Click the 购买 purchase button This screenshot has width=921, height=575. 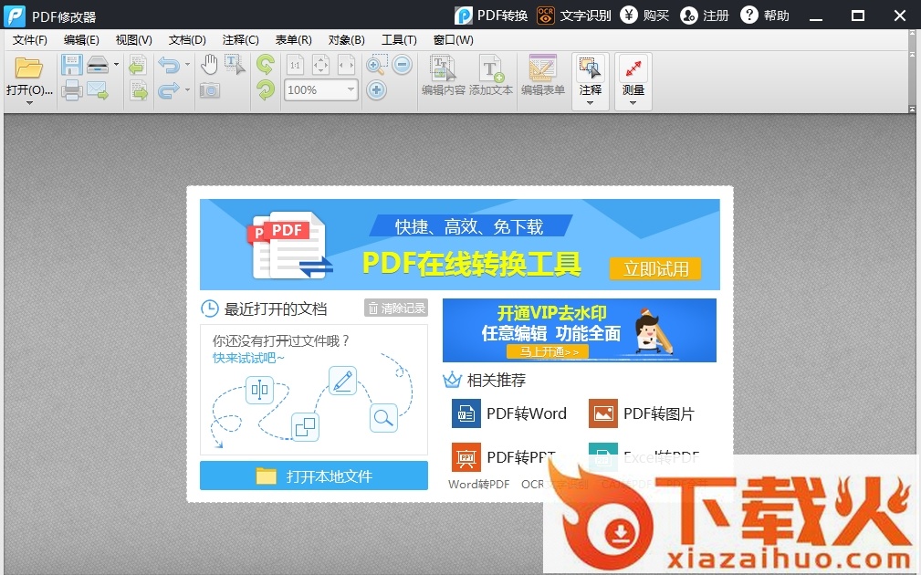pos(645,16)
